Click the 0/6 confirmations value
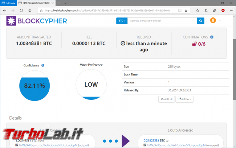 tap(202, 44)
